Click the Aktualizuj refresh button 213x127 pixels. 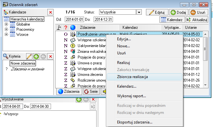coord(197,20)
